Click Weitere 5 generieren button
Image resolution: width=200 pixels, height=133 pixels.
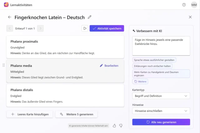(x=76, y=114)
